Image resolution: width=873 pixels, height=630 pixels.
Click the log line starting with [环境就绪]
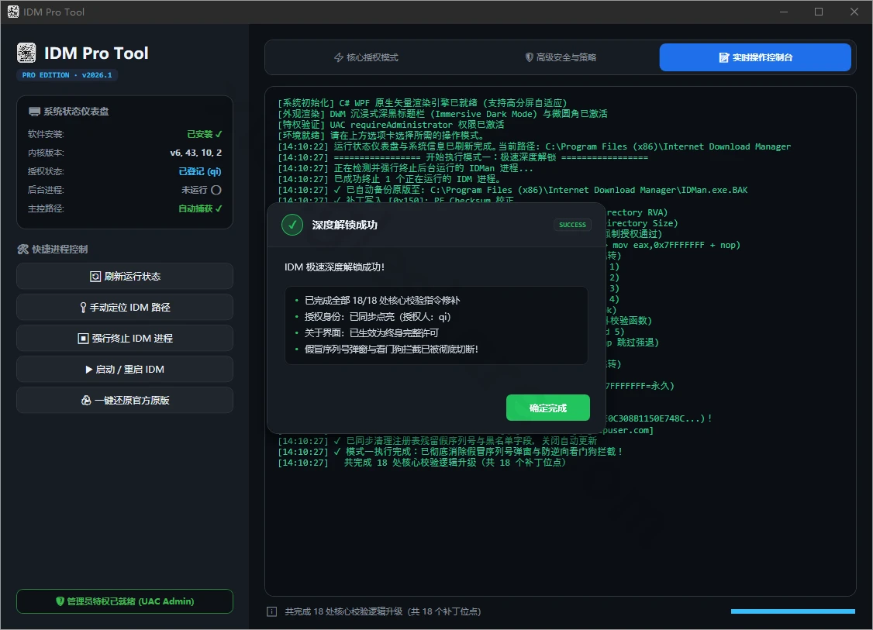click(381, 136)
